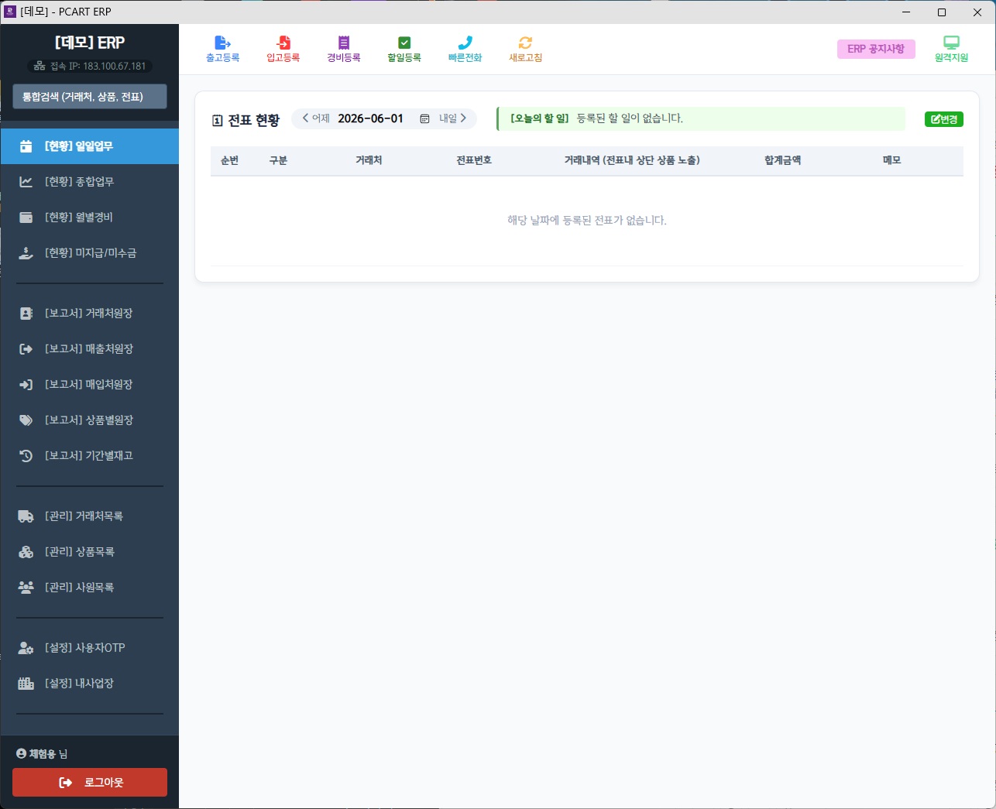The height and width of the screenshot is (809, 996).
Task: Open [관리] 상품목록 menu item
Action: (90, 552)
